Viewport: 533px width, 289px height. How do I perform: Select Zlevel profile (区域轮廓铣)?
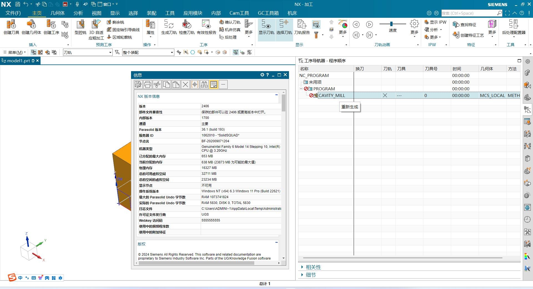(119, 37)
